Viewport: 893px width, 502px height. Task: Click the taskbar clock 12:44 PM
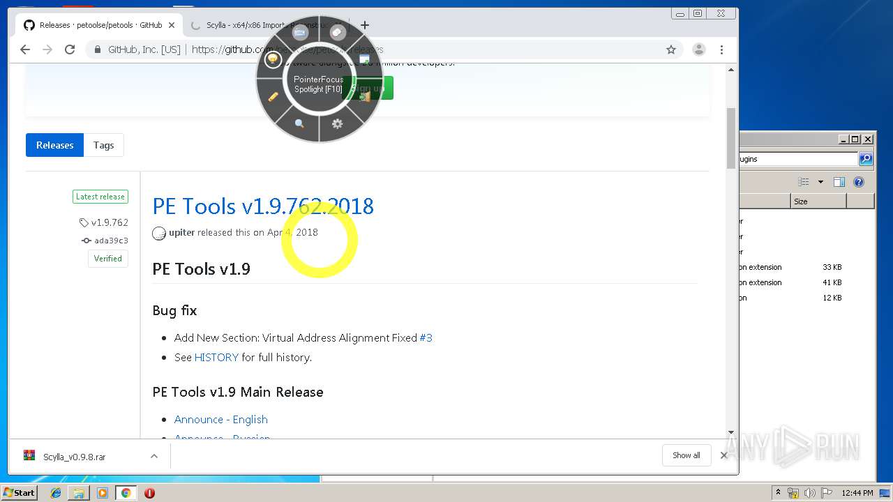857,493
